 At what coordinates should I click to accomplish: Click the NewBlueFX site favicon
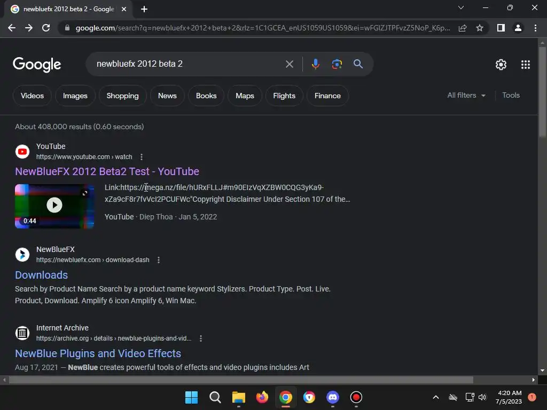(x=22, y=255)
